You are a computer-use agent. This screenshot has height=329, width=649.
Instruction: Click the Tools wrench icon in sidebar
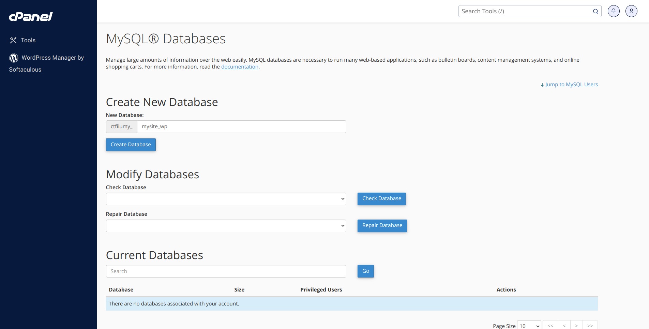13,40
